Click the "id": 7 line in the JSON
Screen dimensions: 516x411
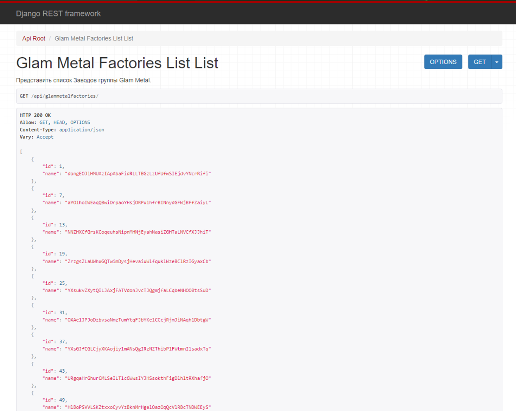tap(53, 195)
